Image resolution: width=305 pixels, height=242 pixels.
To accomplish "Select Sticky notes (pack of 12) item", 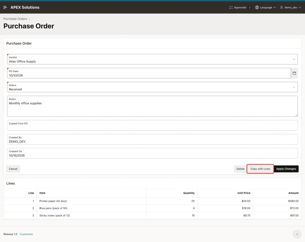I will [55, 216].
